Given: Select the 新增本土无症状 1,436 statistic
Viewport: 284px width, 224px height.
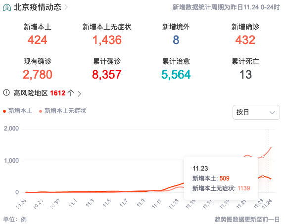Looking at the screenshot, I should click(x=107, y=34).
